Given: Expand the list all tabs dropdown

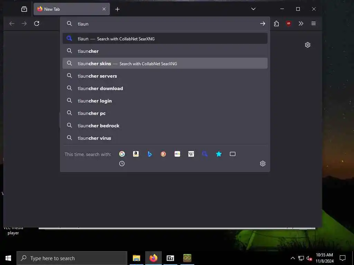Looking at the screenshot, I should point(253,9).
